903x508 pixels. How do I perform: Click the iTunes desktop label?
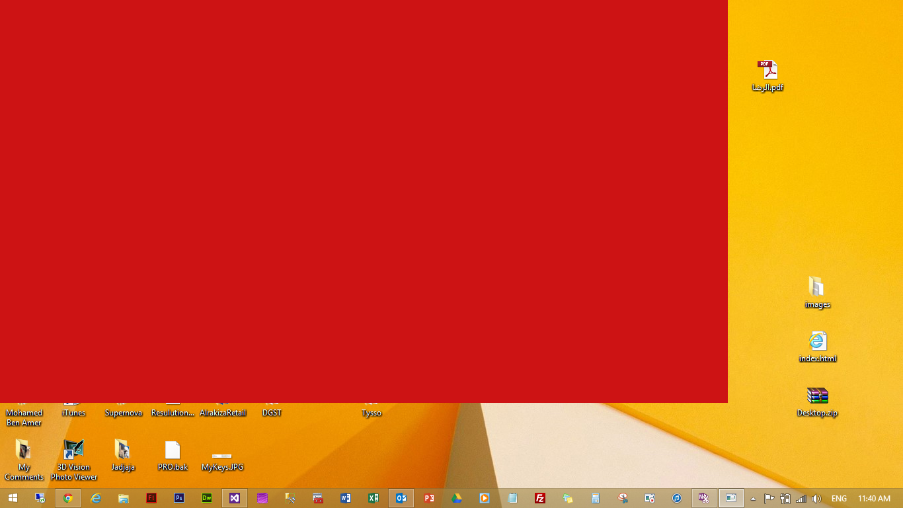pos(73,413)
